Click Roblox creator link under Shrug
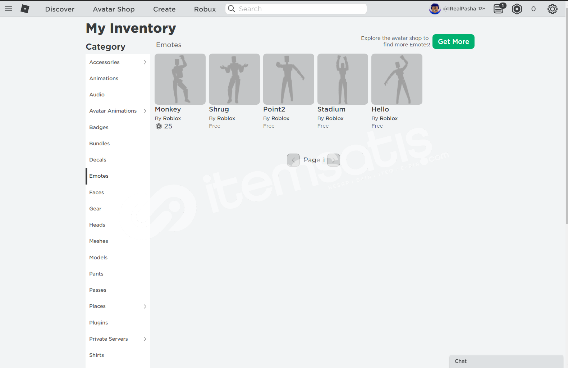Viewport: 568px width, 368px height. [226, 118]
